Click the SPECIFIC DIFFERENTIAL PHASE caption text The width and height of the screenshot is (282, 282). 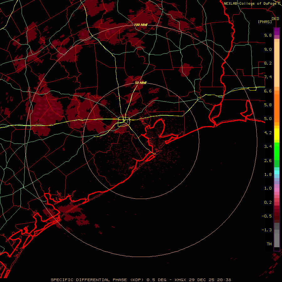point(89,280)
